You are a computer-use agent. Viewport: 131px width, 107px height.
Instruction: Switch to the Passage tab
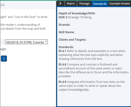click(84, 3)
